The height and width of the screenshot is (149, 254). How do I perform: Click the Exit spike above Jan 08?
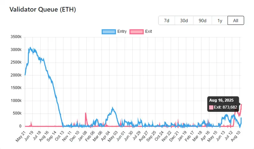(x=86, y=114)
